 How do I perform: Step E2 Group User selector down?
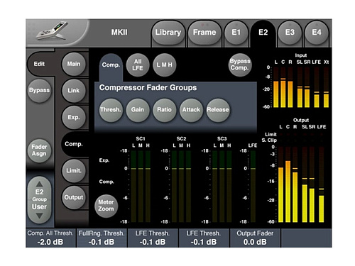(39, 216)
